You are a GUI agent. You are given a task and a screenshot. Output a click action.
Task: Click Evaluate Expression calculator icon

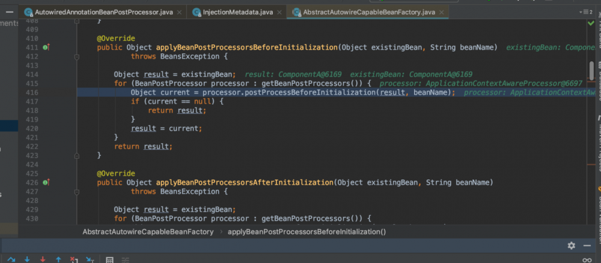(109, 260)
